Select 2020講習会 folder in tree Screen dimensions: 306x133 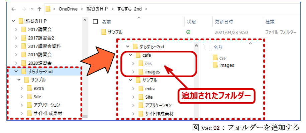tap(40, 63)
